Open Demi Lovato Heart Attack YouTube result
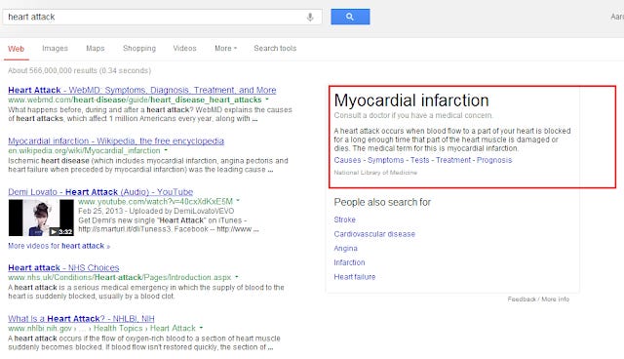Screen dimensions: 624x359 100,192
